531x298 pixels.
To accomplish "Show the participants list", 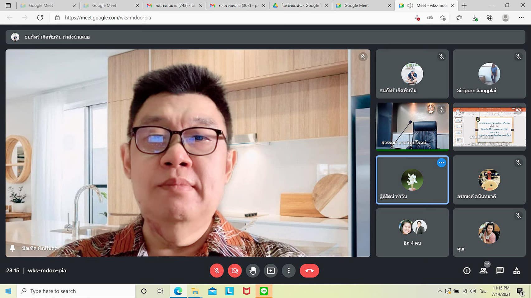I will 483,271.
